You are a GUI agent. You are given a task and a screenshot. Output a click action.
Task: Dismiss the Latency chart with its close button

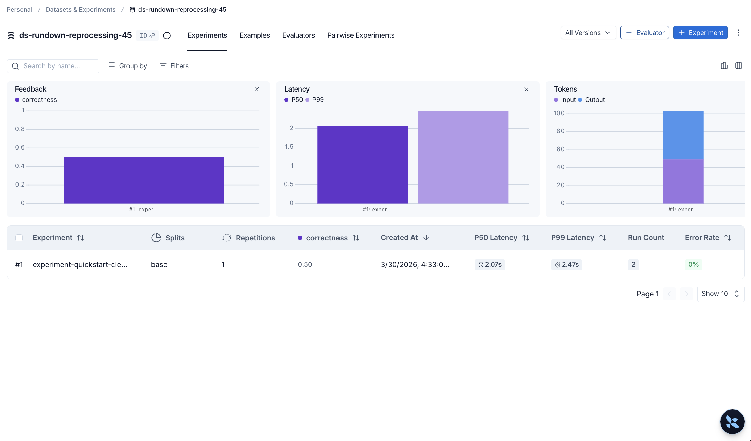tap(526, 89)
